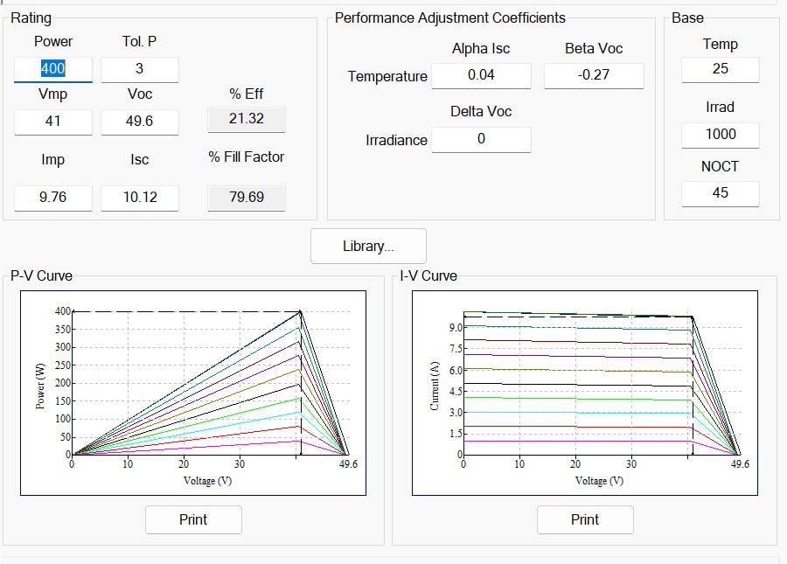Click the NOCT input field
787x564 pixels.
click(x=720, y=193)
